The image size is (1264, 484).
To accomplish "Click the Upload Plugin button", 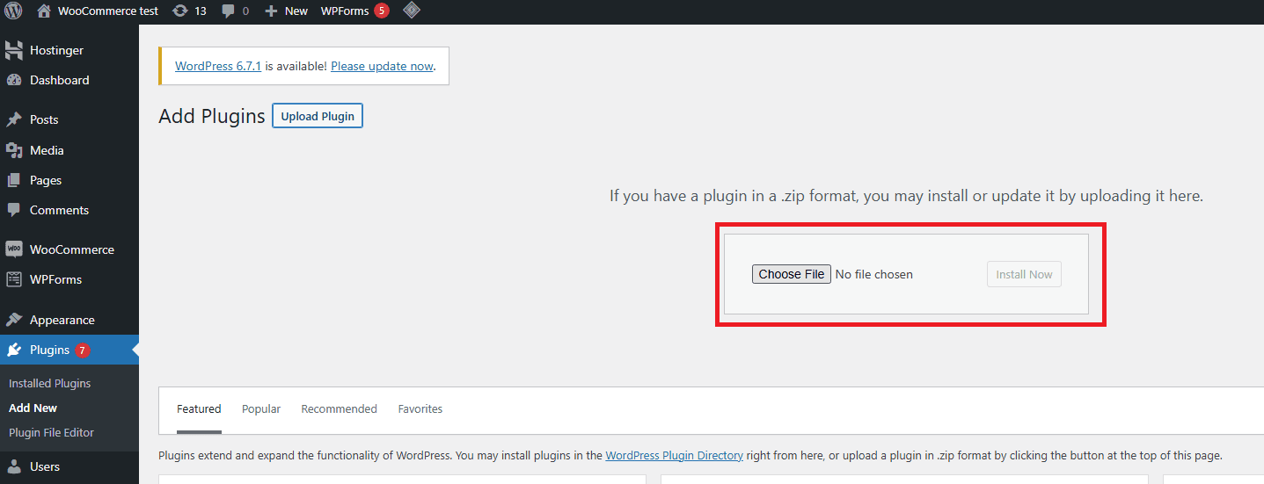I will click(318, 116).
